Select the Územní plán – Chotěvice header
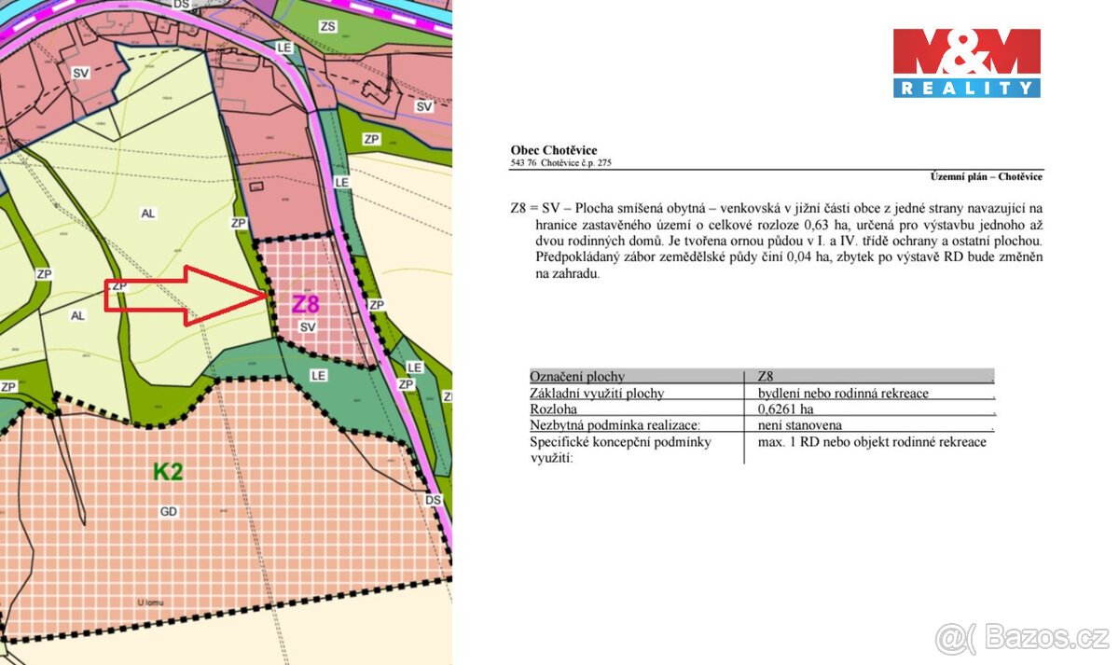1119x665 pixels. tap(985, 175)
